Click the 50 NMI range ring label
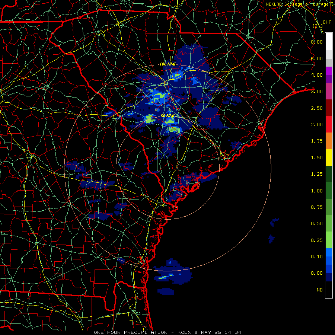The width and height of the screenshot is (335, 335). pos(167,116)
